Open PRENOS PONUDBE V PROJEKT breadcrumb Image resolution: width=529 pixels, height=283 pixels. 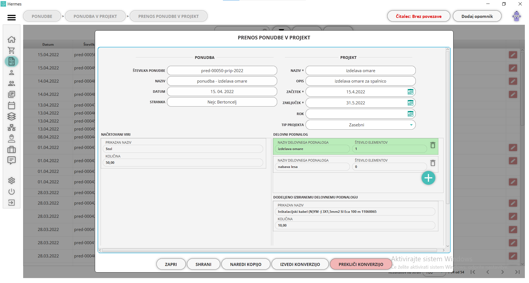tap(169, 16)
